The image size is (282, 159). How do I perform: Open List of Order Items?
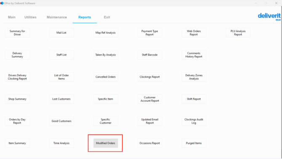pyautogui.click(x=61, y=77)
